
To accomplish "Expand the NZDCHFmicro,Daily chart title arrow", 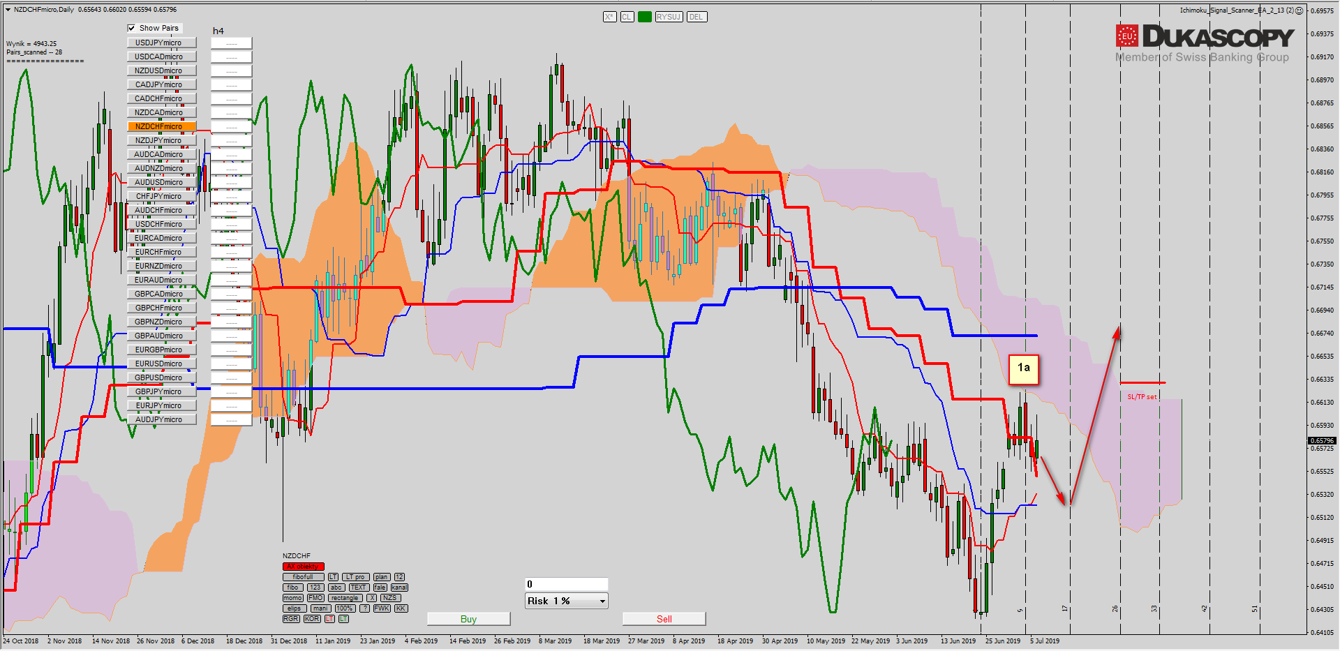I will [8, 10].
